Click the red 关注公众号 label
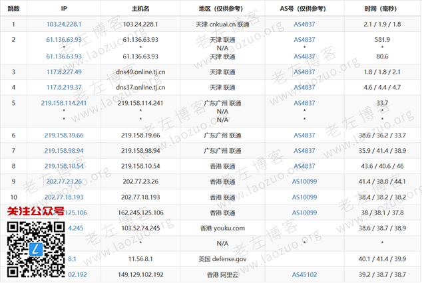 pyautogui.click(x=36, y=212)
